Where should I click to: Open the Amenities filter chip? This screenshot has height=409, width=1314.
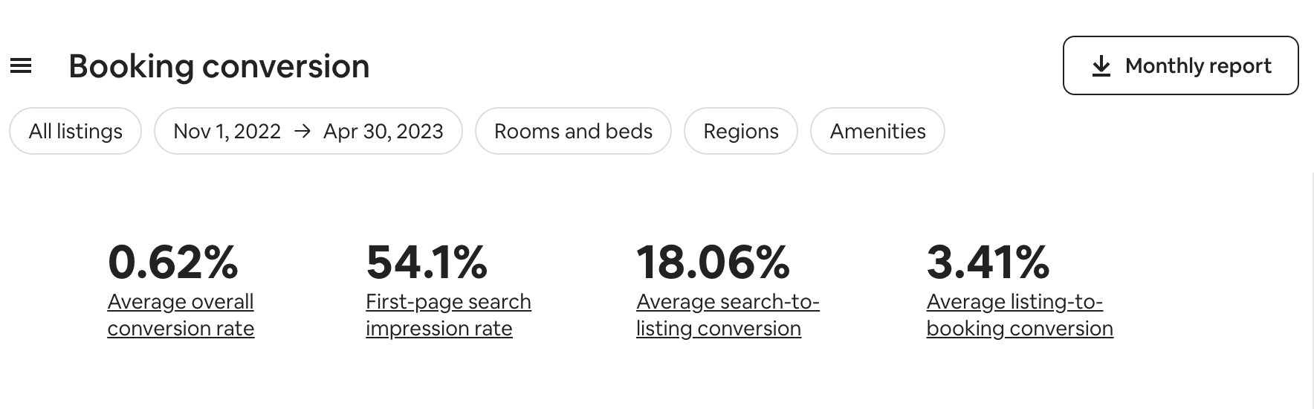point(878,132)
